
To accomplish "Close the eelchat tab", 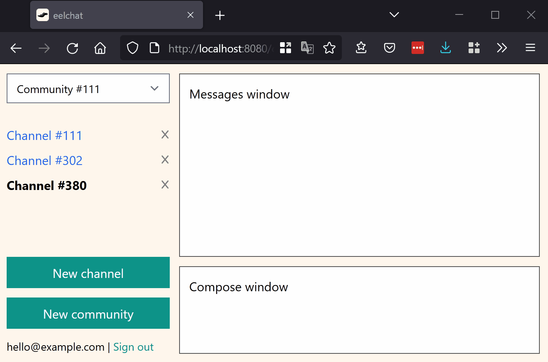I will click(190, 15).
